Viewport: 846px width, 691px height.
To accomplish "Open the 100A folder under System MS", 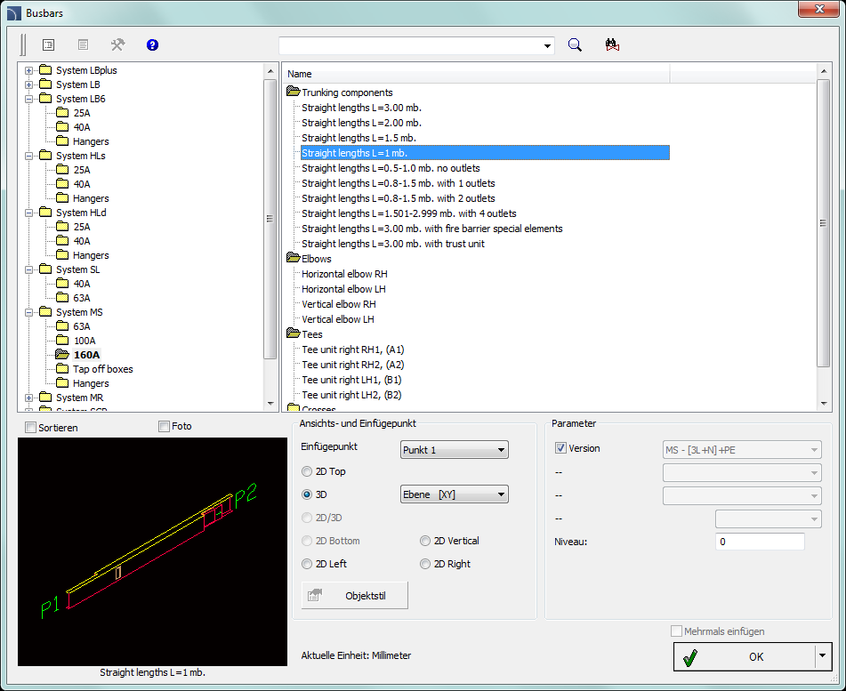I will (x=84, y=341).
